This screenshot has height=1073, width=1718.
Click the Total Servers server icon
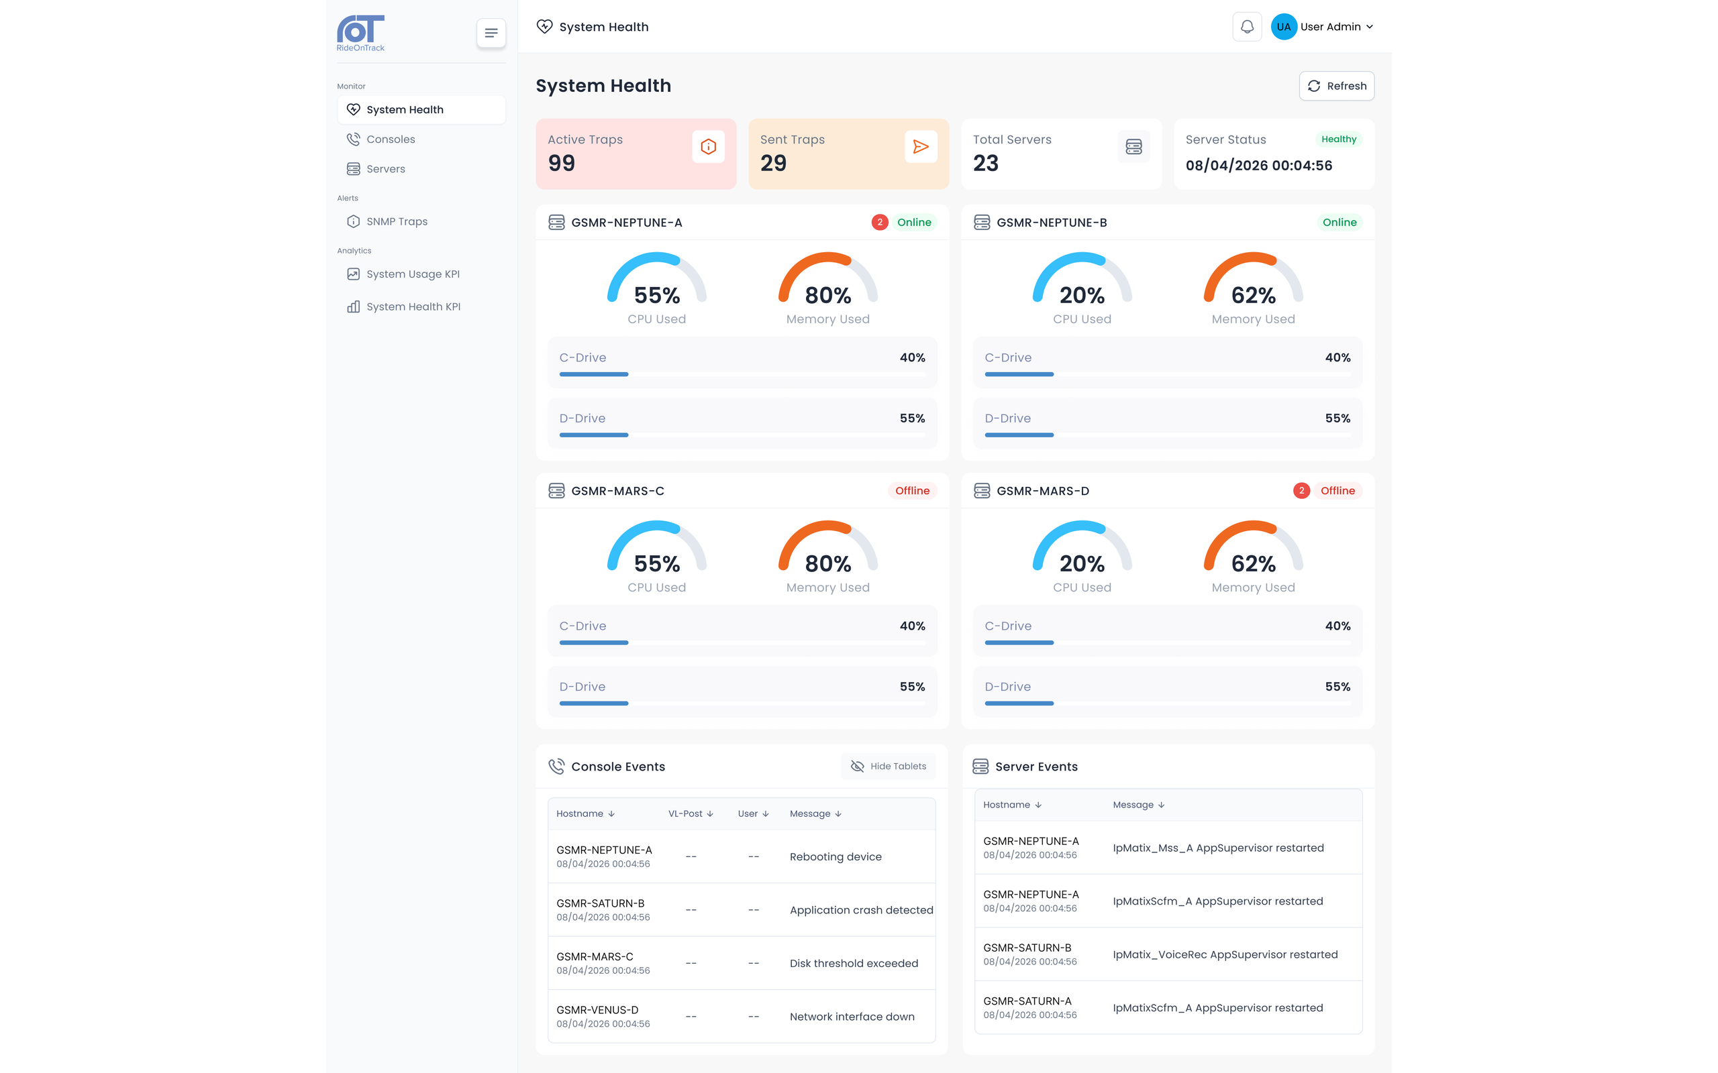point(1133,147)
